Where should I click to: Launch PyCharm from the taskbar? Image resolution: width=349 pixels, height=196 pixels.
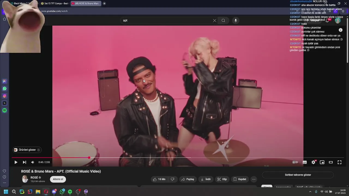22,192
